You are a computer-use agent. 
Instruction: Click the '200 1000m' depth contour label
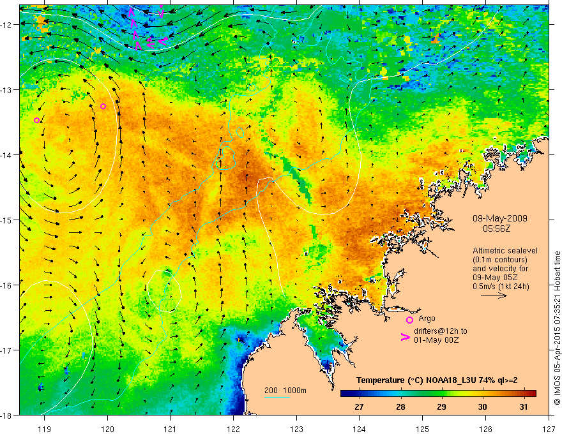285,391
